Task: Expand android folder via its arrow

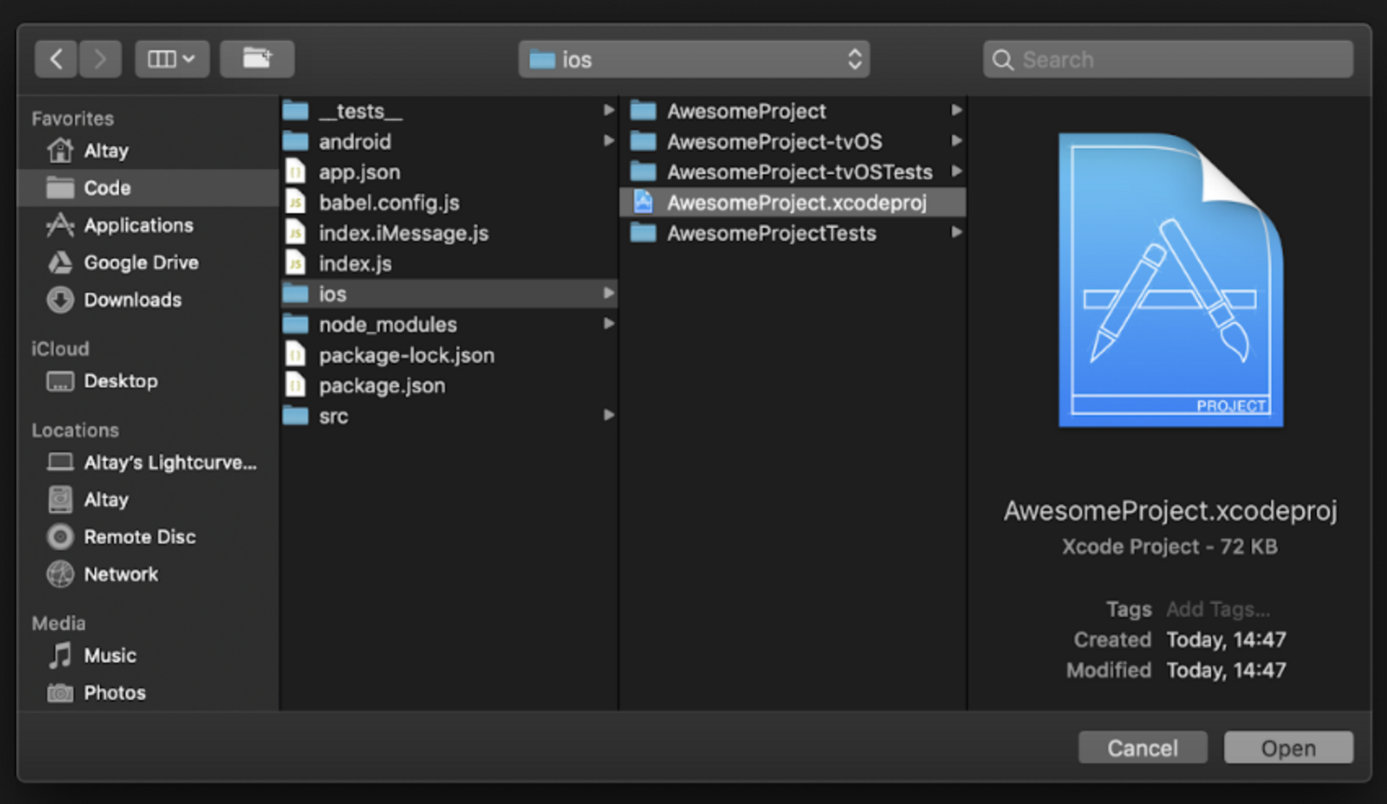Action: [609, 140]
